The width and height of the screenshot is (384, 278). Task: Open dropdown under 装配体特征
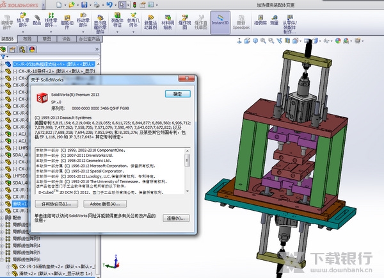pos(117,32)
